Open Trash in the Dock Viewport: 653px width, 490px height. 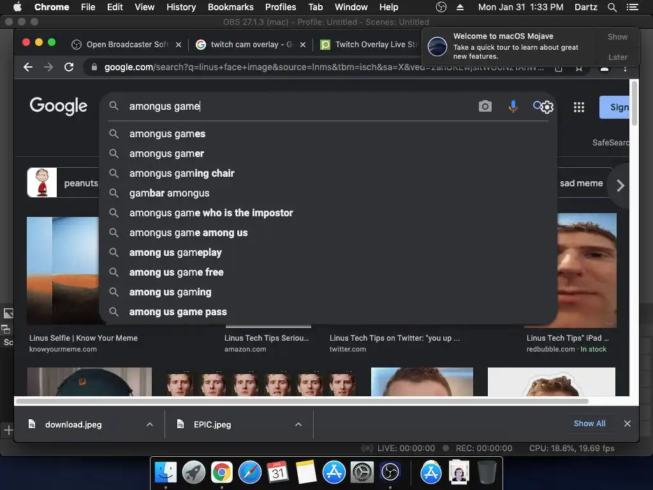click(487, 472)
